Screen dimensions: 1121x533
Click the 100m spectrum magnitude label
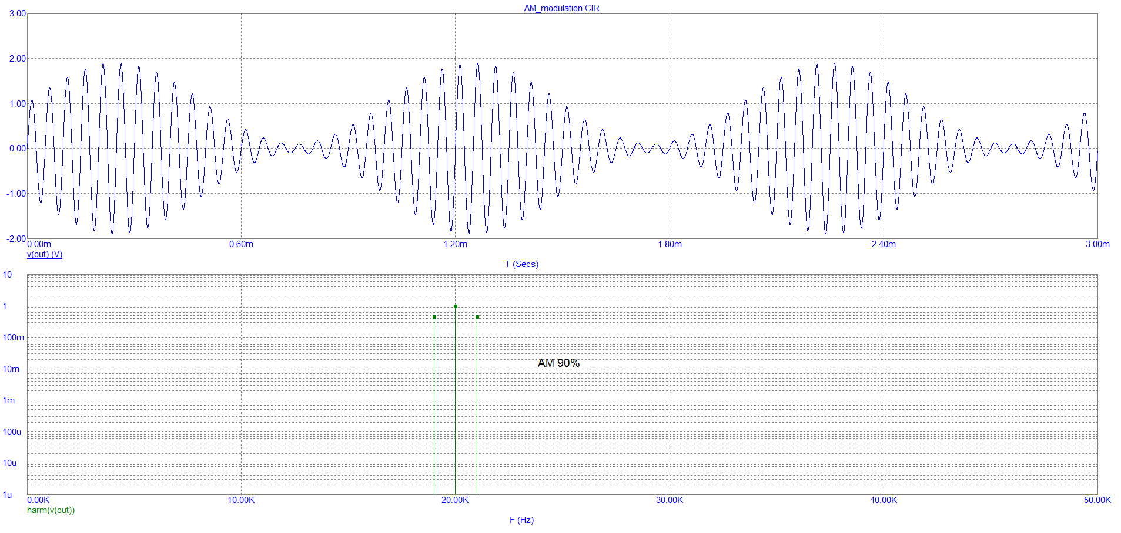click(14, 338)
